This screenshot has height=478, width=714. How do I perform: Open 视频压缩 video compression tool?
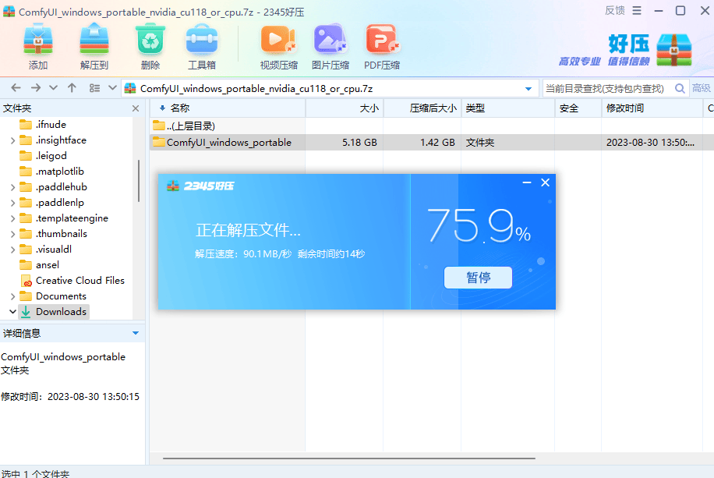[x=279, y=47]
